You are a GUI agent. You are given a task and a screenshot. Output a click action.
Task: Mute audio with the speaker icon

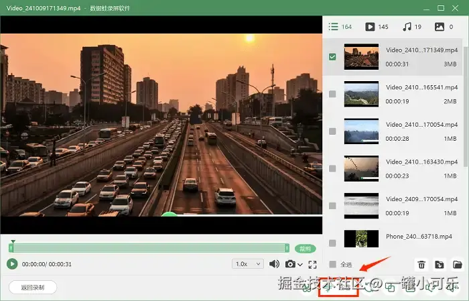pos(274,264)
